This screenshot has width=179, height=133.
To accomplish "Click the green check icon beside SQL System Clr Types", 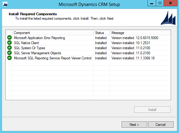I will click(x=9, y=48).
